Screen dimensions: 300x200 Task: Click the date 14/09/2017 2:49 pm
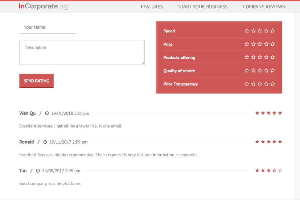pyautogui.click(x=61, y=171)
